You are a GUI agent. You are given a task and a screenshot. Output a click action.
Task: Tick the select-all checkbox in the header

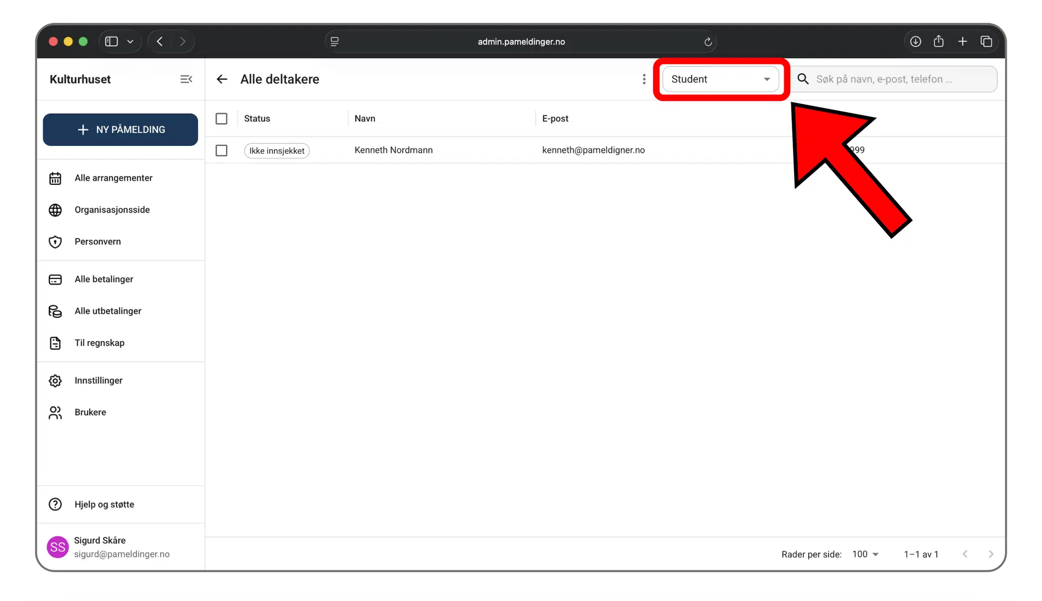[x=221, y=119]
